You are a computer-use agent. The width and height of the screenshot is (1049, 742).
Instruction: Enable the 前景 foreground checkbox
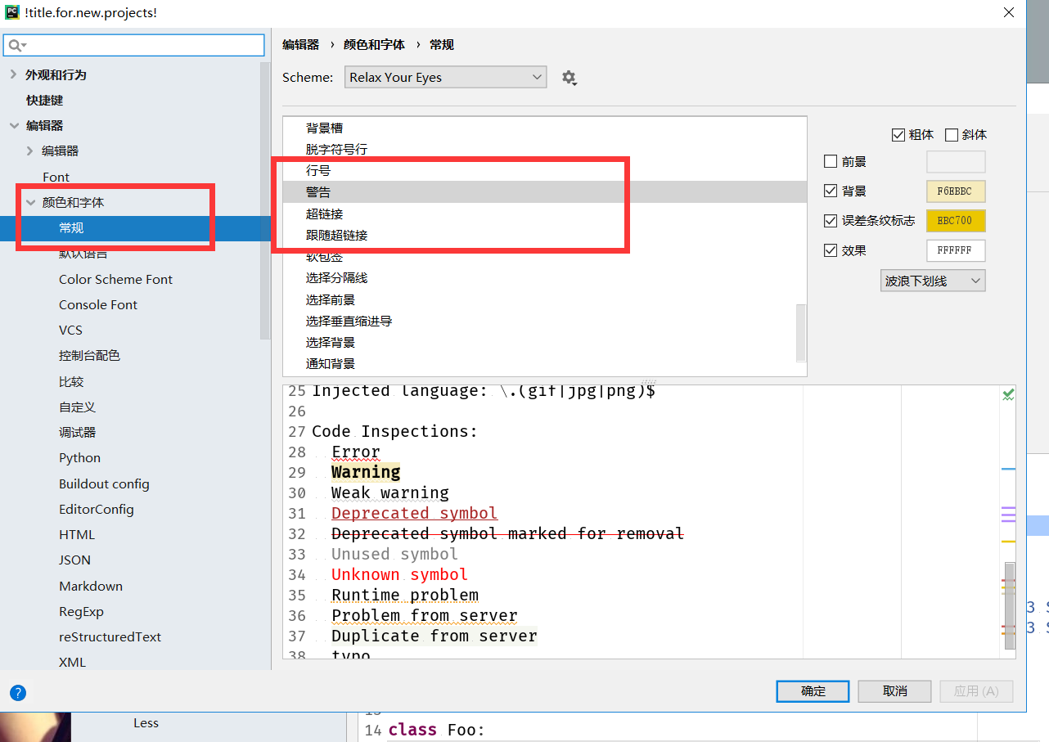[x=831, y=161]
